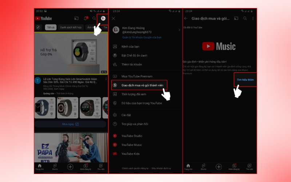Open notifications bell on YouTube home
Screen dimensions: 291x182
coord(85,18)
